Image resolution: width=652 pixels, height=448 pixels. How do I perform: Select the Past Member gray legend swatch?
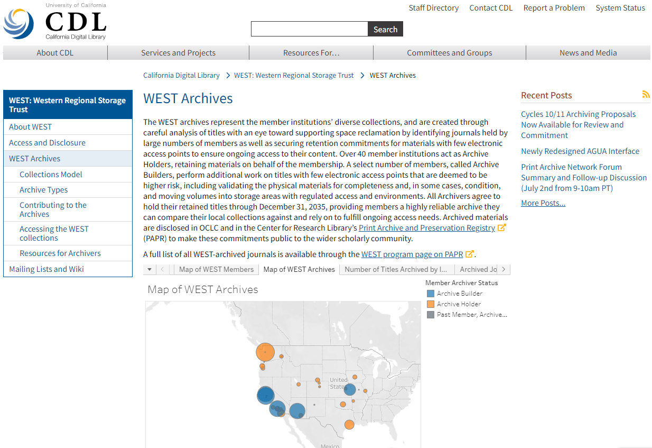coord(431,315)
